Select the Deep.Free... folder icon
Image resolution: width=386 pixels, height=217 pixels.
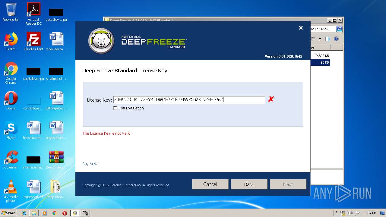pos(56,189)
